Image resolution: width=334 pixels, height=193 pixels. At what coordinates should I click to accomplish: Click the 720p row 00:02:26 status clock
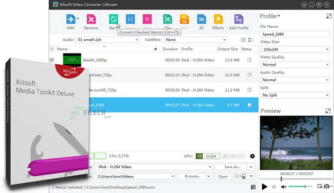click(x=249, y=90)
